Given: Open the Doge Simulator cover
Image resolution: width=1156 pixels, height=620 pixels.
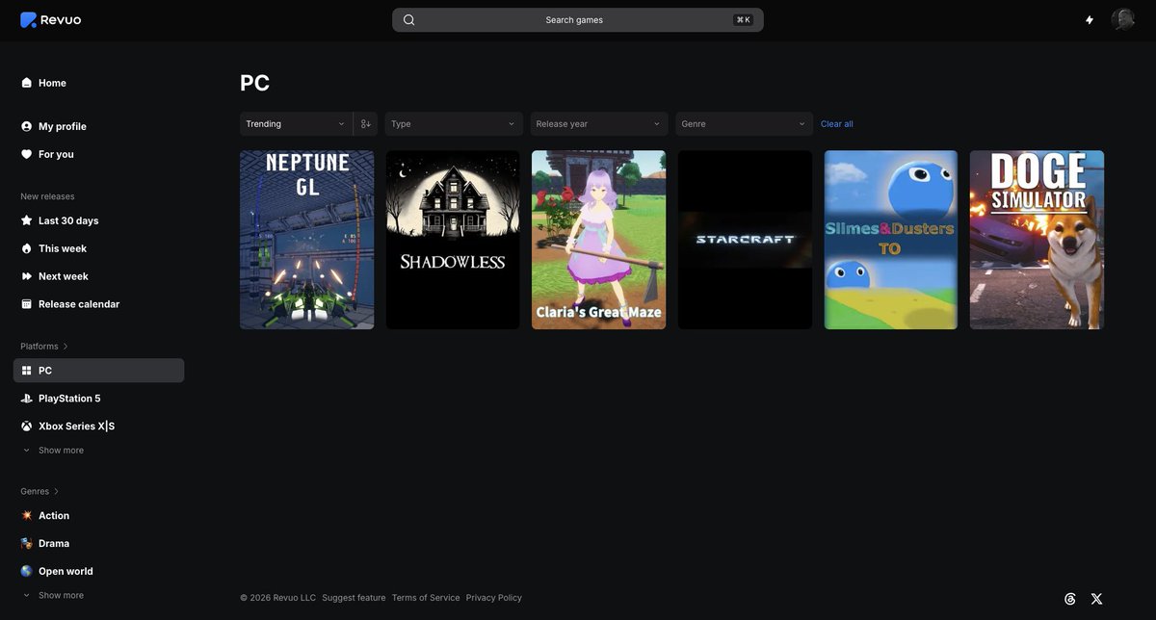Looking at the screenshot, I should [1037, 240].
